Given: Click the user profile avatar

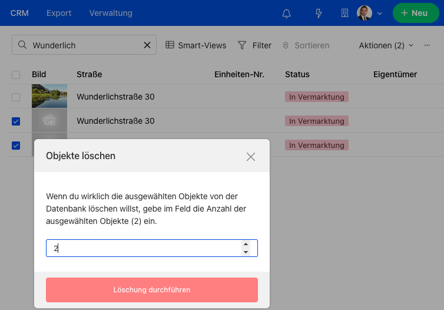Looking at the screenshot, I should click(x=364, y=13).
